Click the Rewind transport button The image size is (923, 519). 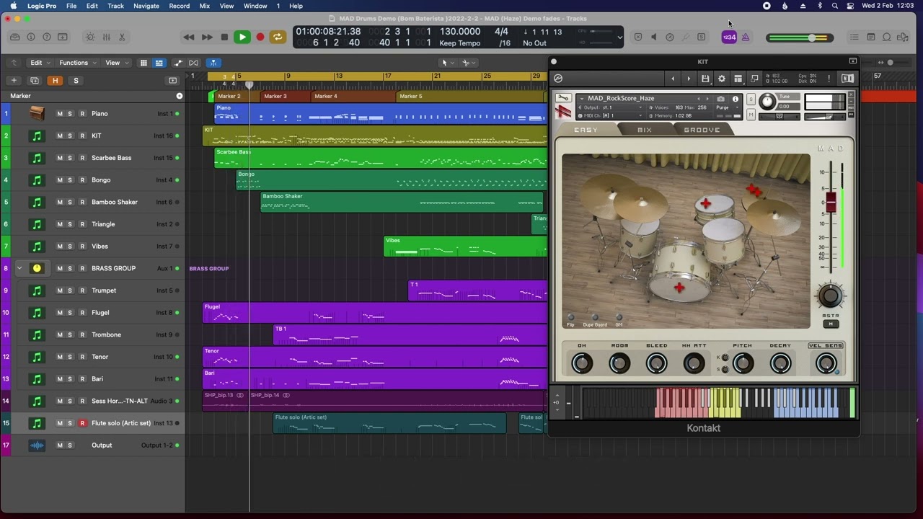189,37
